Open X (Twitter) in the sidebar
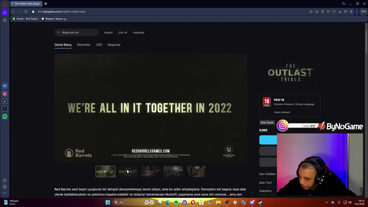Viewport: 368px width, 207px height. point(5,109)
